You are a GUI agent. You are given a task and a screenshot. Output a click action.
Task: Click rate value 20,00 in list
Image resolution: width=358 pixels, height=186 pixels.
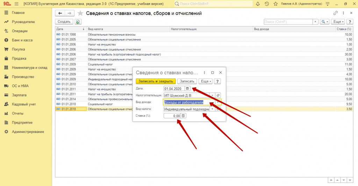tap(349, 94)
